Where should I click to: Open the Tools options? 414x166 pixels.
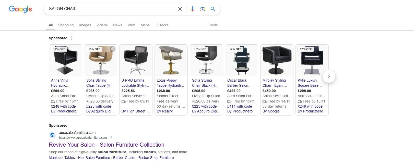[x=213, y=25]
